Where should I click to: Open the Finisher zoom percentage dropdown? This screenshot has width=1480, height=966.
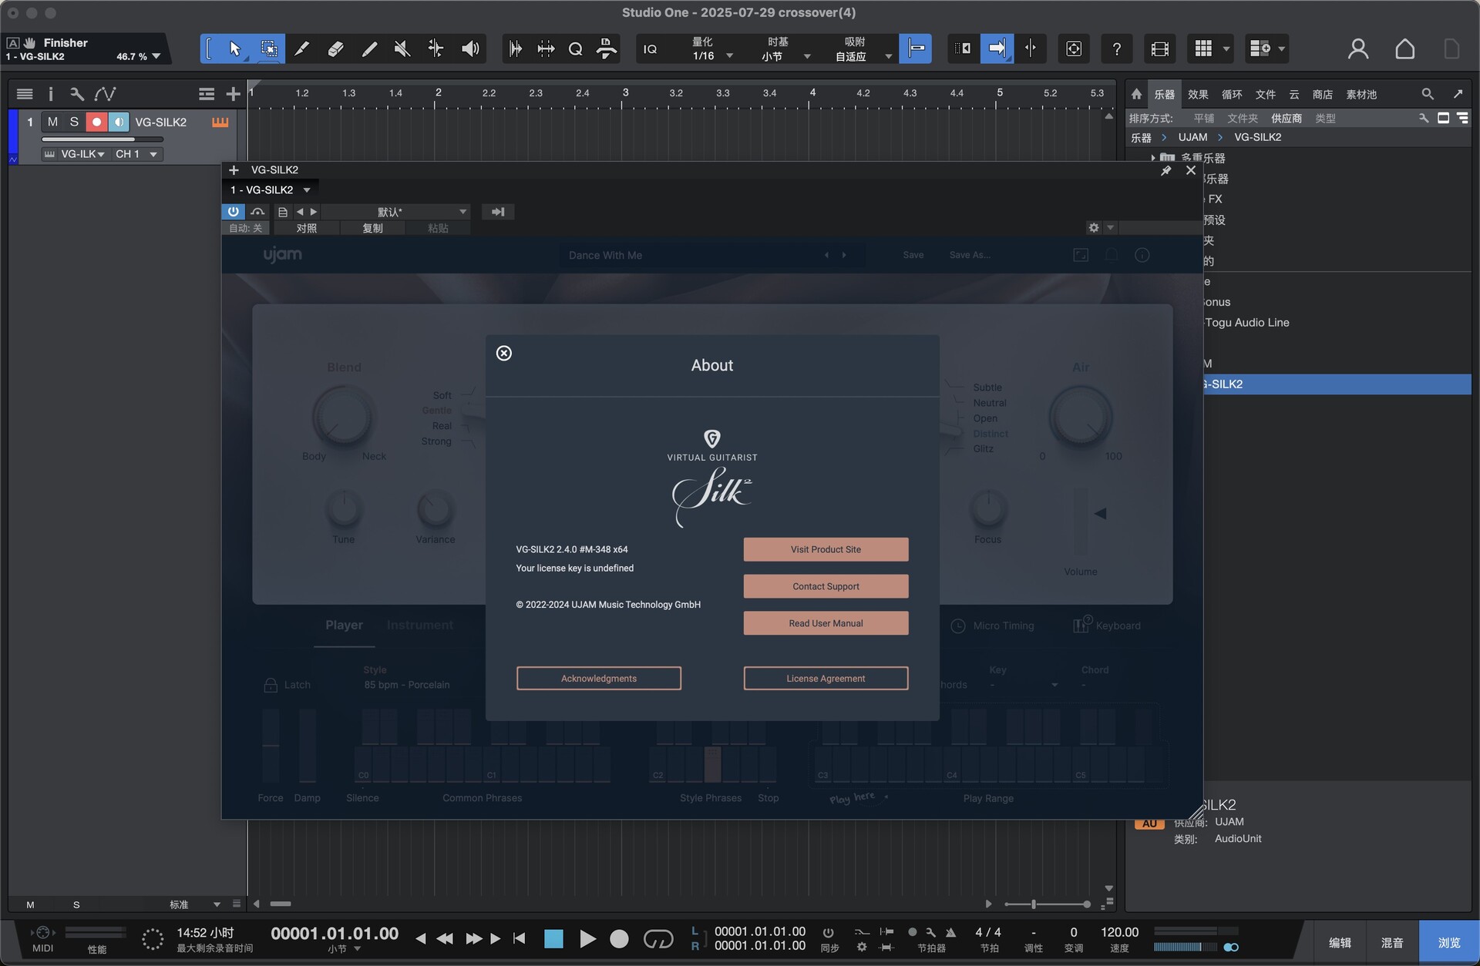pyautogui.click(x=139, y=56)
